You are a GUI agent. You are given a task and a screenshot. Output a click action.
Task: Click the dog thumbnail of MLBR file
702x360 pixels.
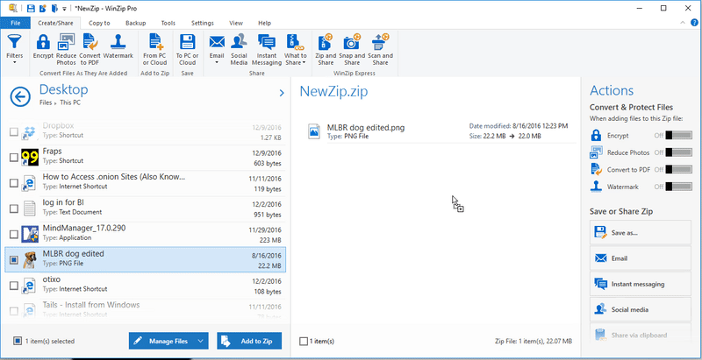pyautogui.click(x=30, y=259)
